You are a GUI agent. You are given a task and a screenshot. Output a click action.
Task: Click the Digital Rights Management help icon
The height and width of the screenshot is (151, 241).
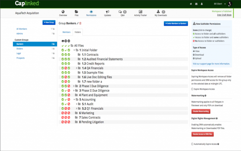coord(217,119)
